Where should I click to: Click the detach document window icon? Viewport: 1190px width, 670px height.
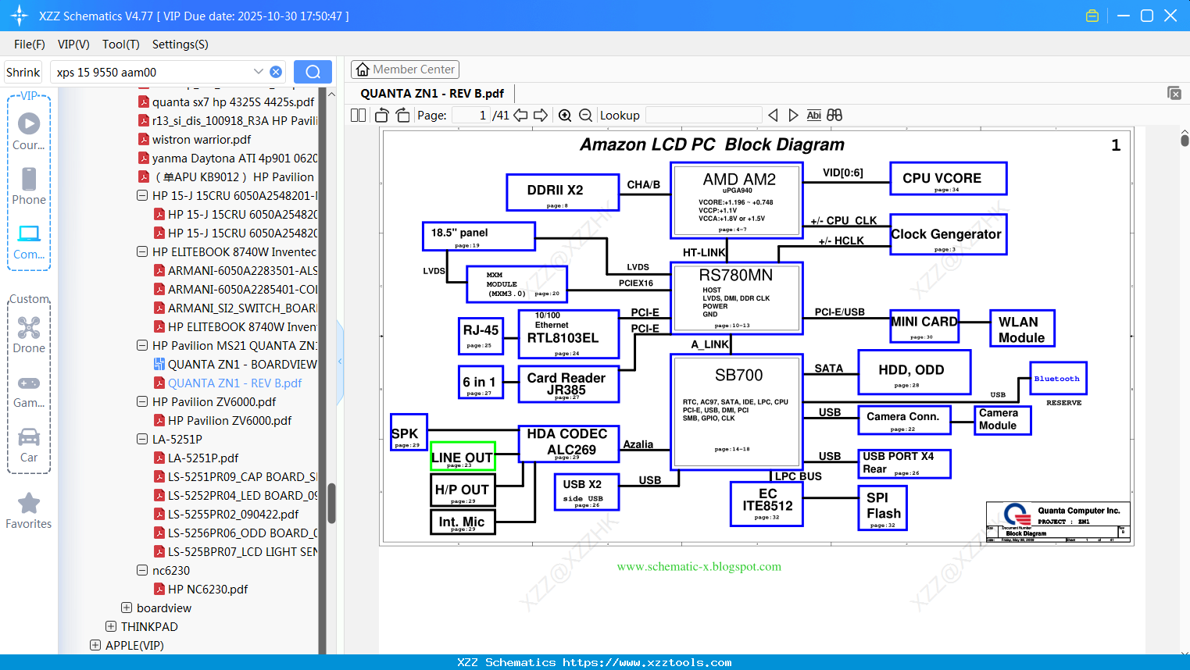click(x=1174, y=93)
